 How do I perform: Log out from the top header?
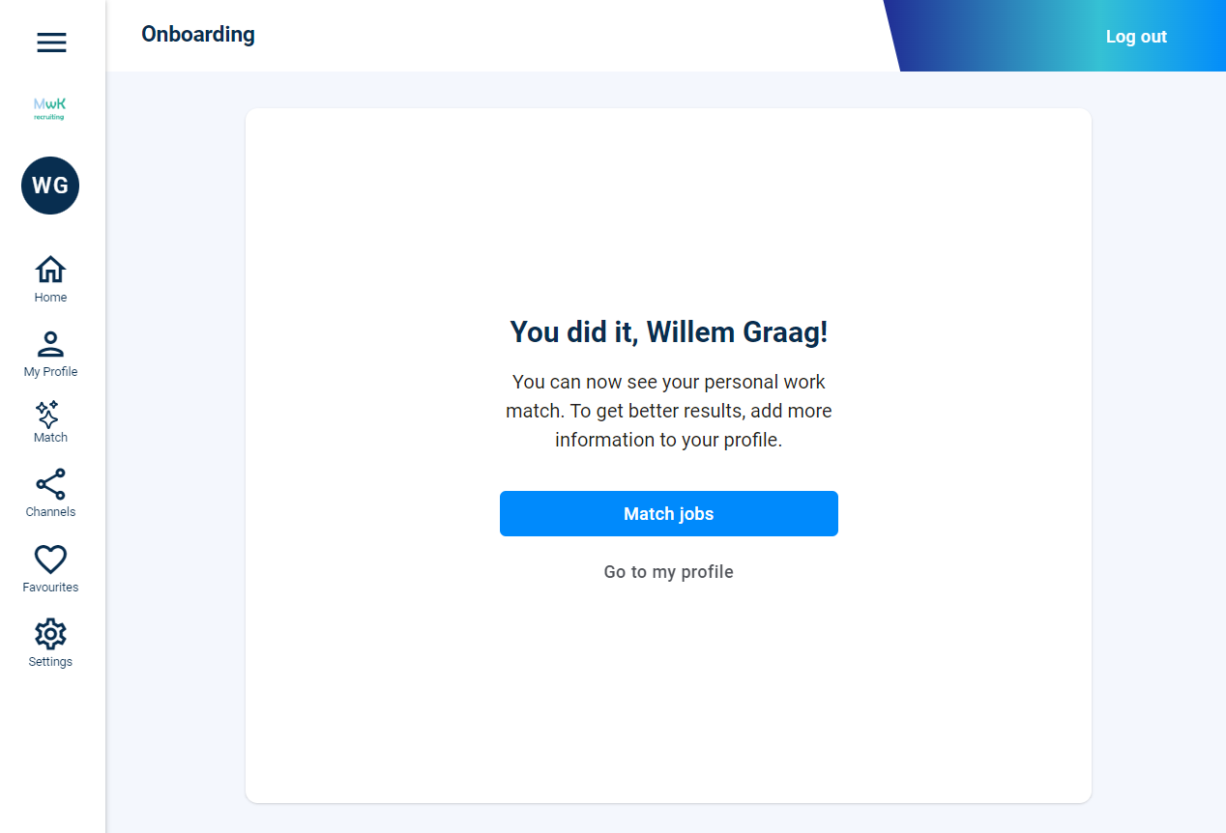point(1136,37)
